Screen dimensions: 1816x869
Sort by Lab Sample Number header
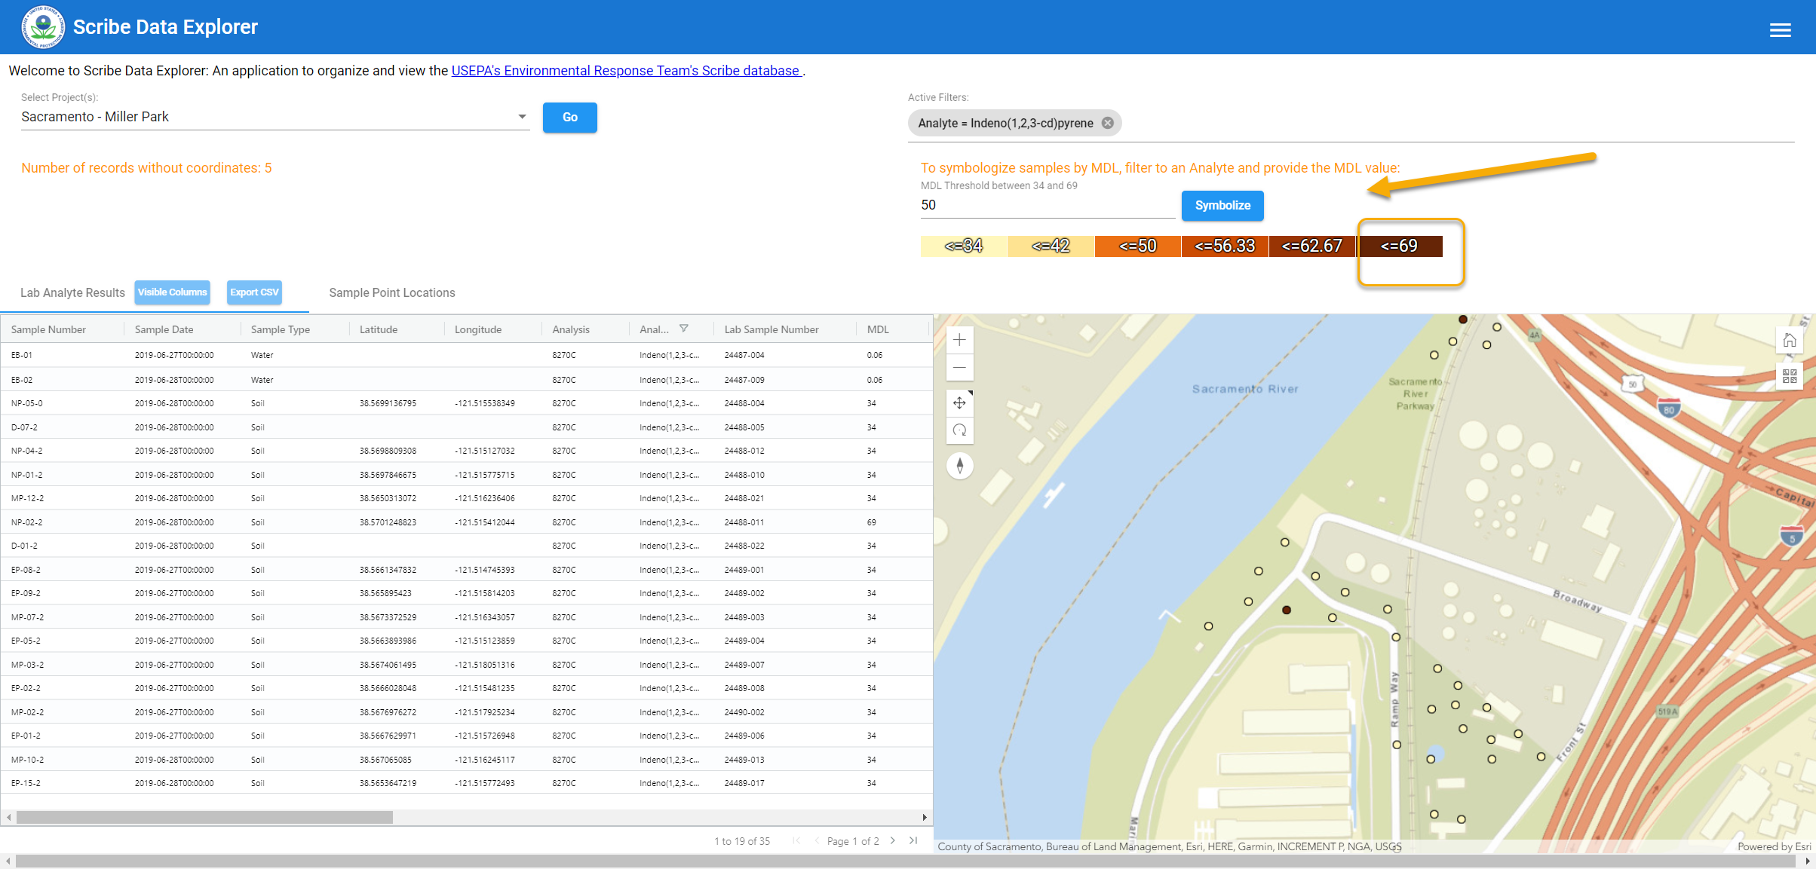771,329
